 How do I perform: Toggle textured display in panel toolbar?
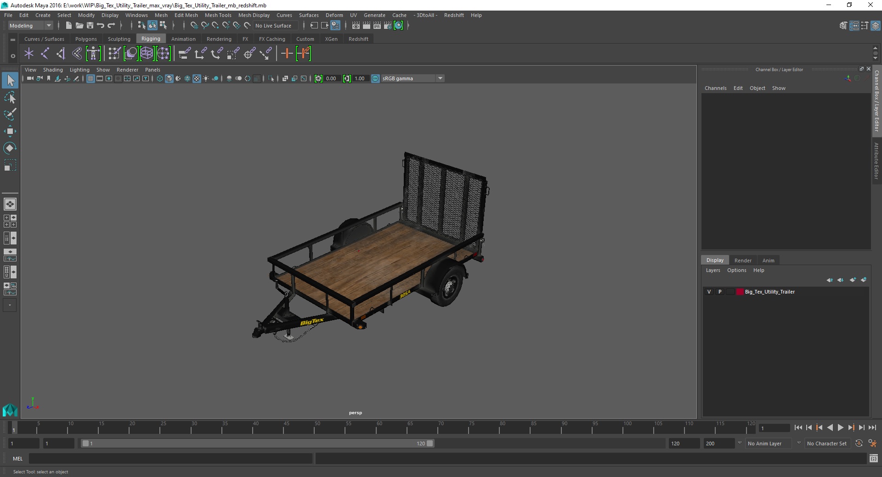click(197, 78)
